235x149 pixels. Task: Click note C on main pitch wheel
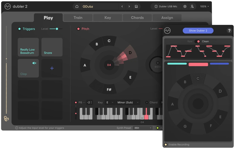pyautogui.click(x=109, y=41)
